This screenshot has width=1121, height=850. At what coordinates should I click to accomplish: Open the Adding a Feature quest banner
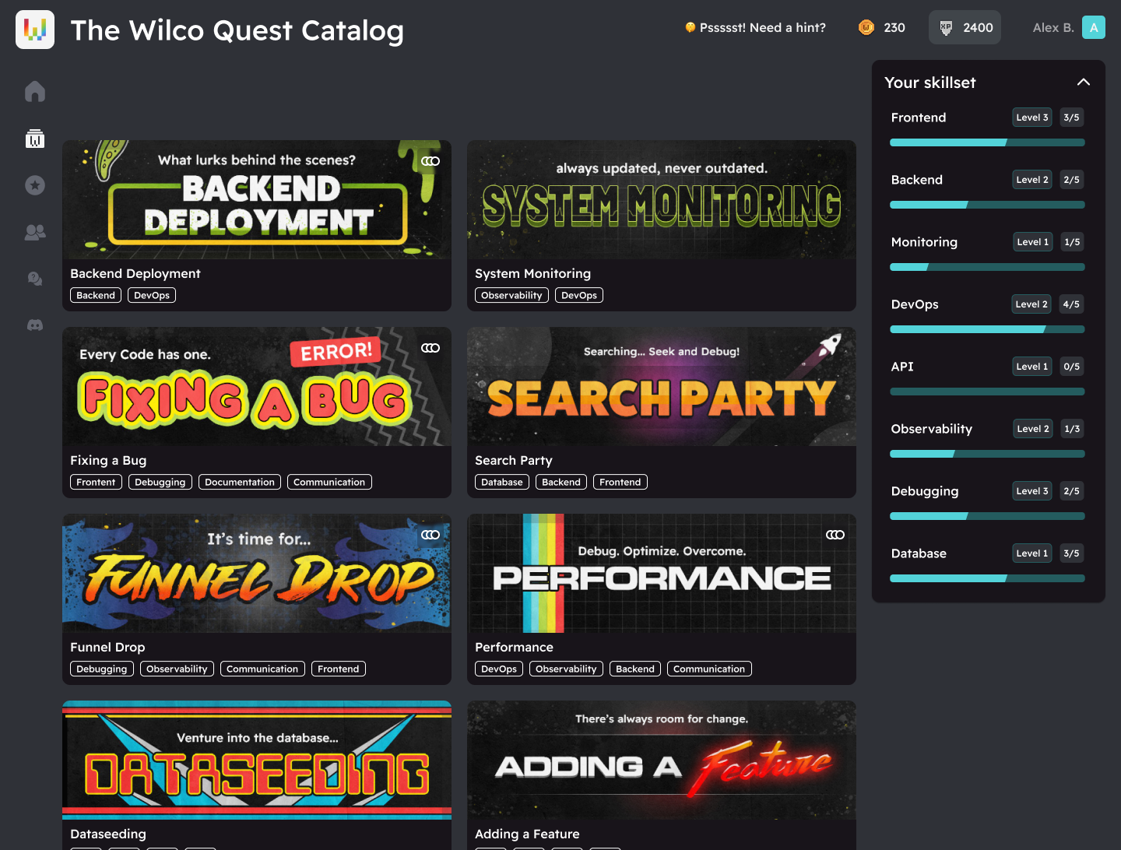pyautogui.click(x=662, y=760)
